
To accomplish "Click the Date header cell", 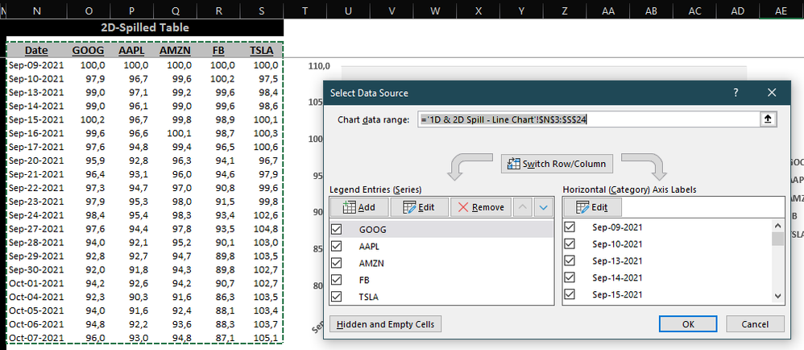I will pyautogui.click(x=36, y=50).
